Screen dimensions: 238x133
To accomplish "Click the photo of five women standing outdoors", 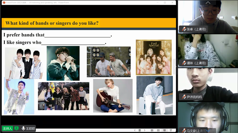I will click(64, 96).
